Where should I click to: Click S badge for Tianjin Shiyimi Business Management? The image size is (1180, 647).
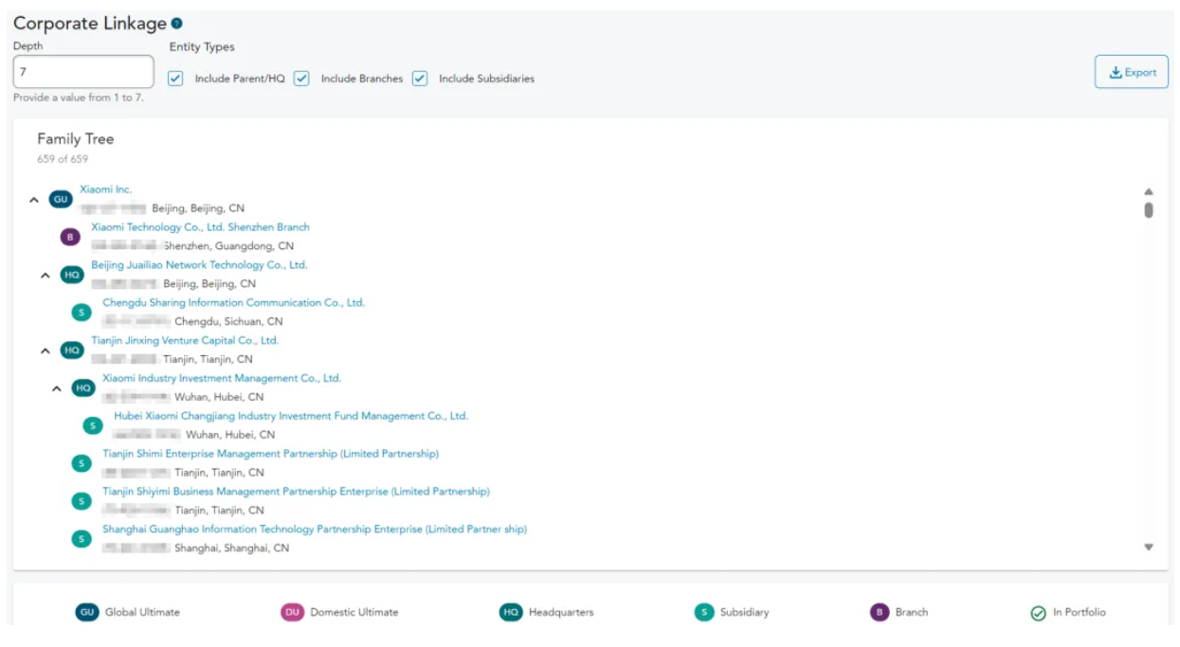(x=82, y=501)
